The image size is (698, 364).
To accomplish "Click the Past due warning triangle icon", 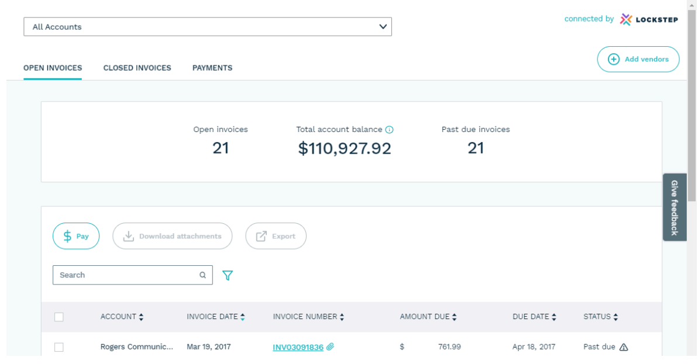I will click(x=624, y=347).
